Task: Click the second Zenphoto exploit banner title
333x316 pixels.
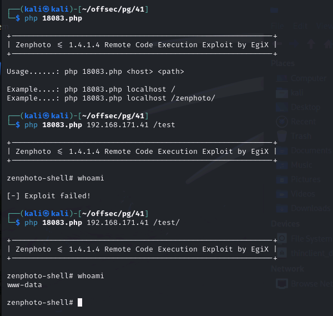Action: 142,152
